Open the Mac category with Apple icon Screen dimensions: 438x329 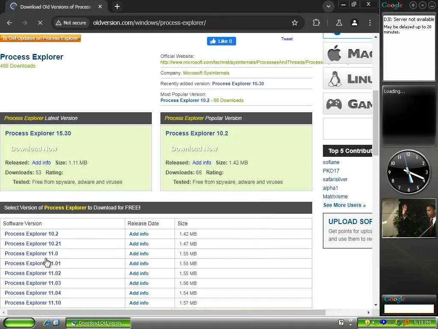(x=347, y=53)
